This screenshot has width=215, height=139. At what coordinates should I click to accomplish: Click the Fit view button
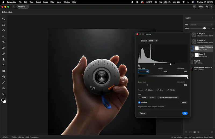pos(194,7)
